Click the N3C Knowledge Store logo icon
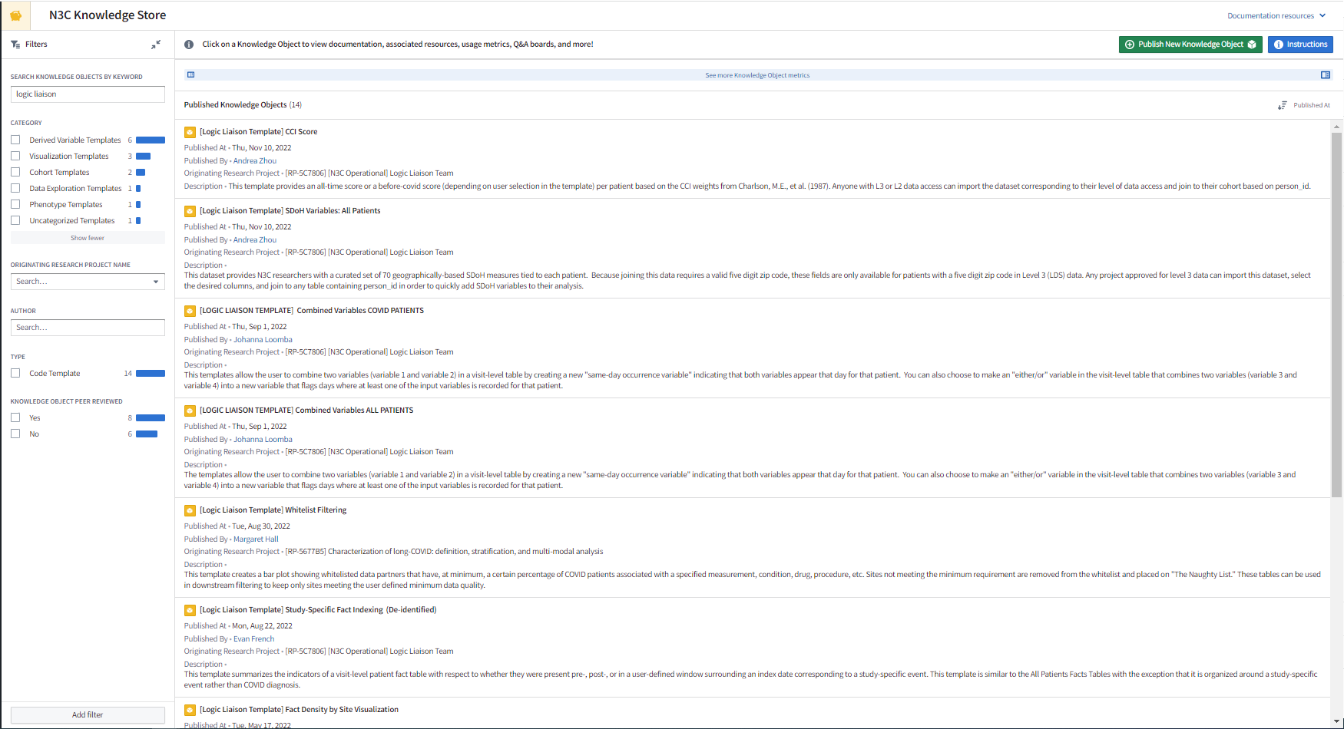 point(15,15)
